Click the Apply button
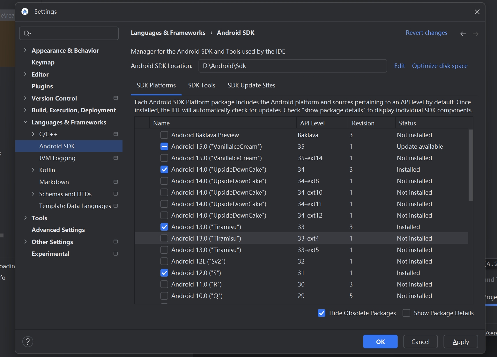The width and height of the screenshot is (497, 357). point(461,342)
